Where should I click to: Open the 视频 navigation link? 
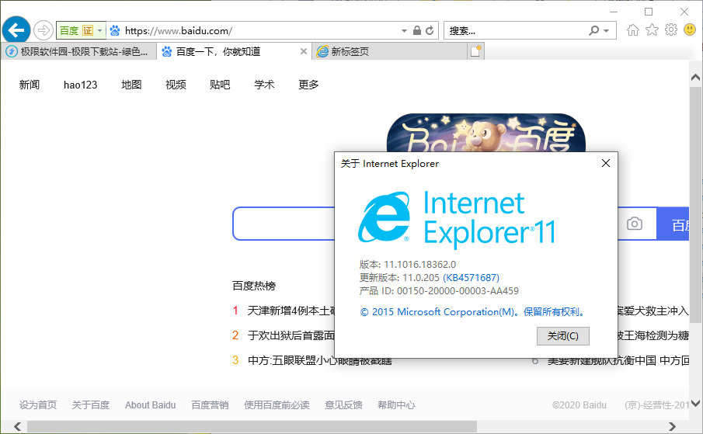[176, 85]
